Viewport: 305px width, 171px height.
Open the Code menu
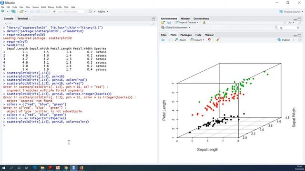[15, 7]
